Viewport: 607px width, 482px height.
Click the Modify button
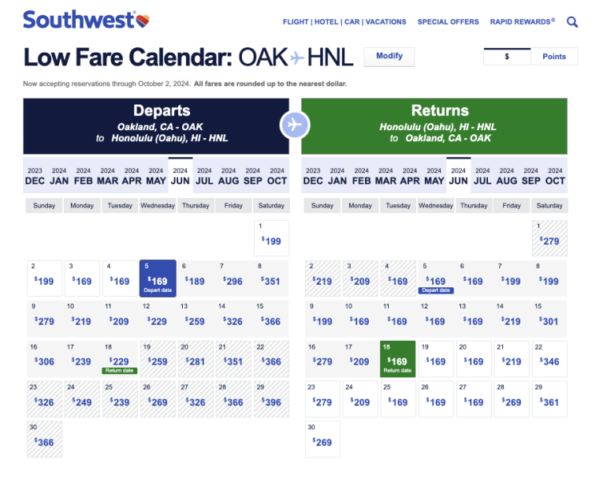(x=389, y=56)
